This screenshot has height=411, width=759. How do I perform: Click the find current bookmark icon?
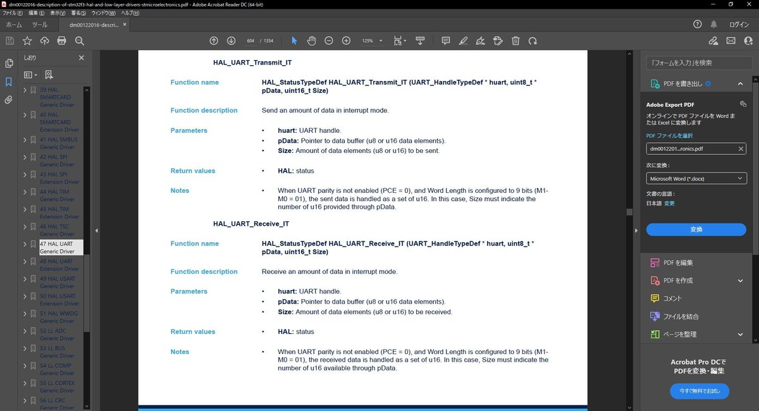49,75
